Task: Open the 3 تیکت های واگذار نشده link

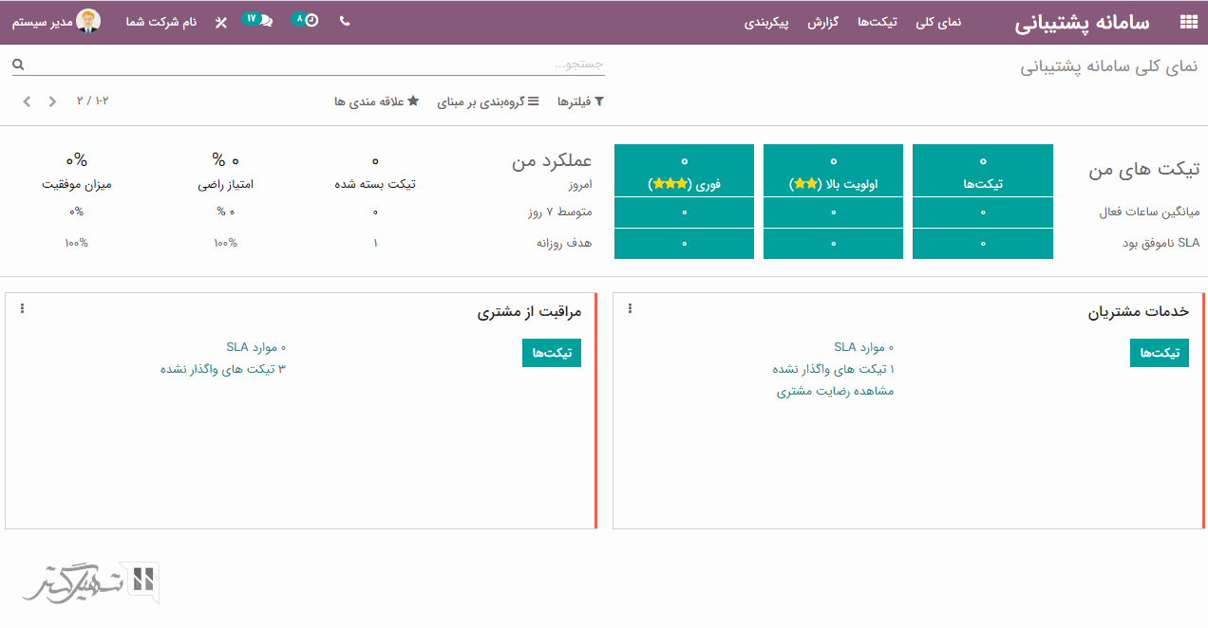Action: coord(222,369)
